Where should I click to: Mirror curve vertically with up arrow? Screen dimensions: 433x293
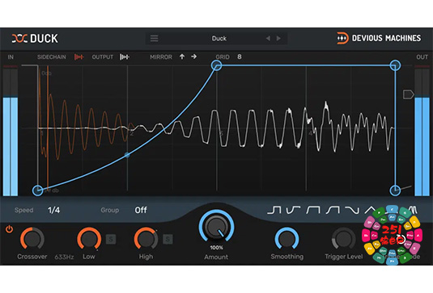(182, 57)
